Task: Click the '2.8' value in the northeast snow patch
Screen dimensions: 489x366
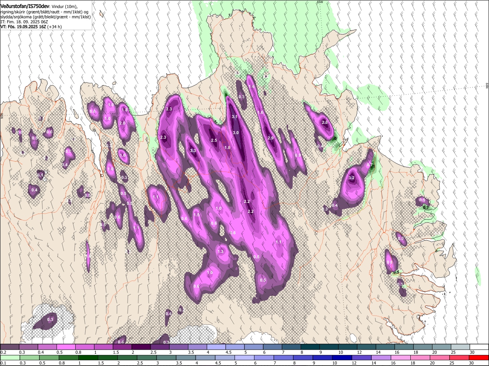Action: click(x=325, y=123)
